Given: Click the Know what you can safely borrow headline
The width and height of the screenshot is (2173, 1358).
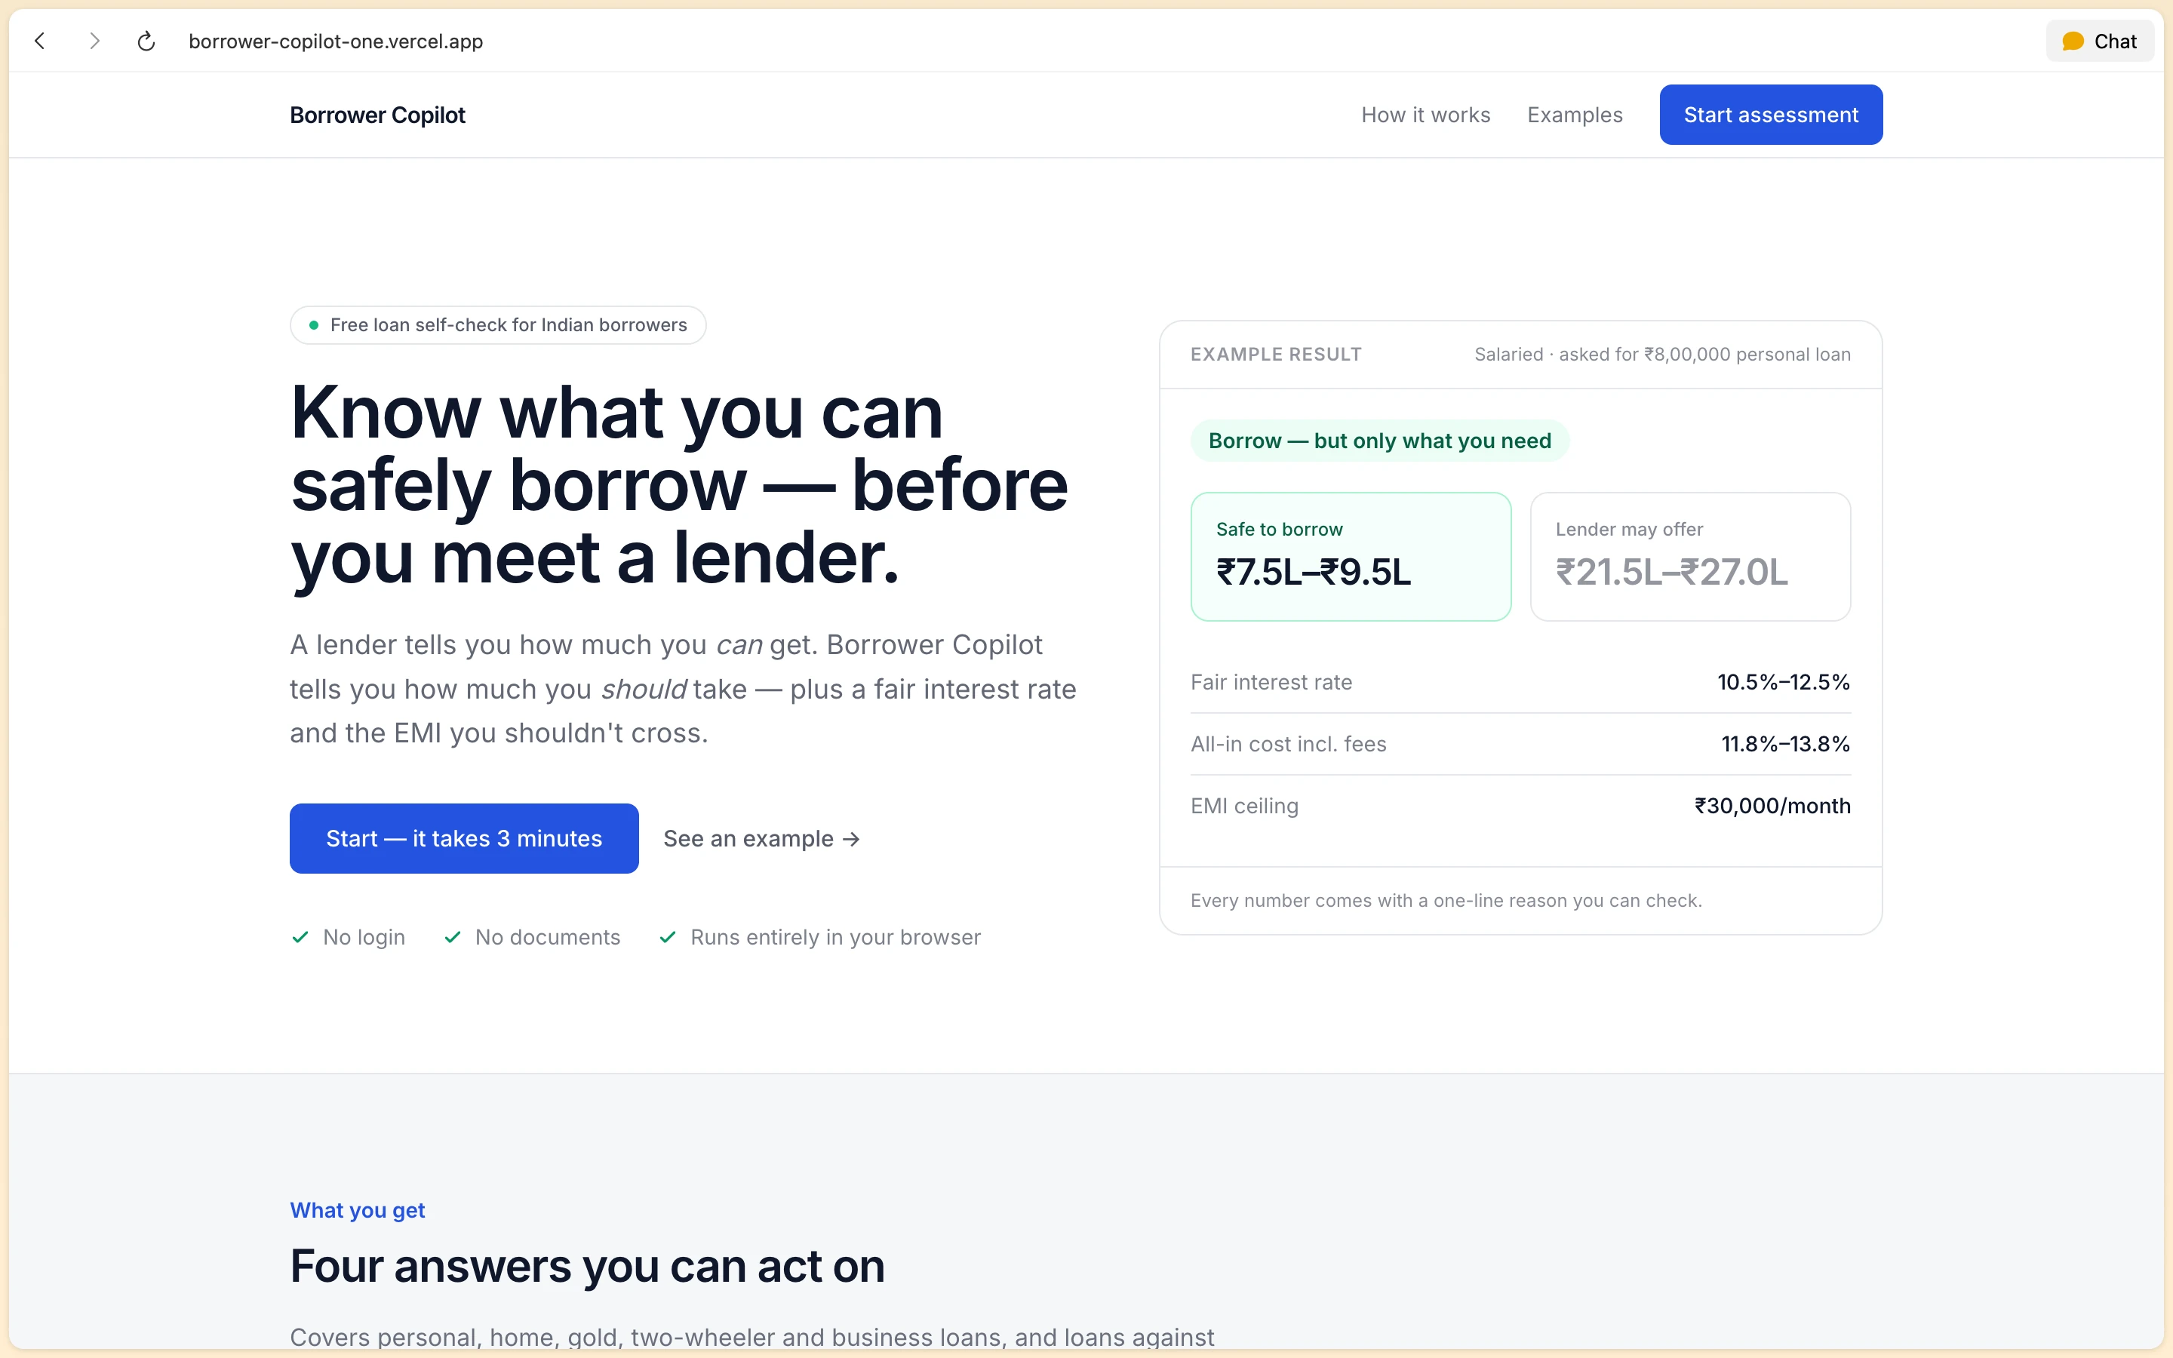Looking at the screenshot, I should click(679, 484).
